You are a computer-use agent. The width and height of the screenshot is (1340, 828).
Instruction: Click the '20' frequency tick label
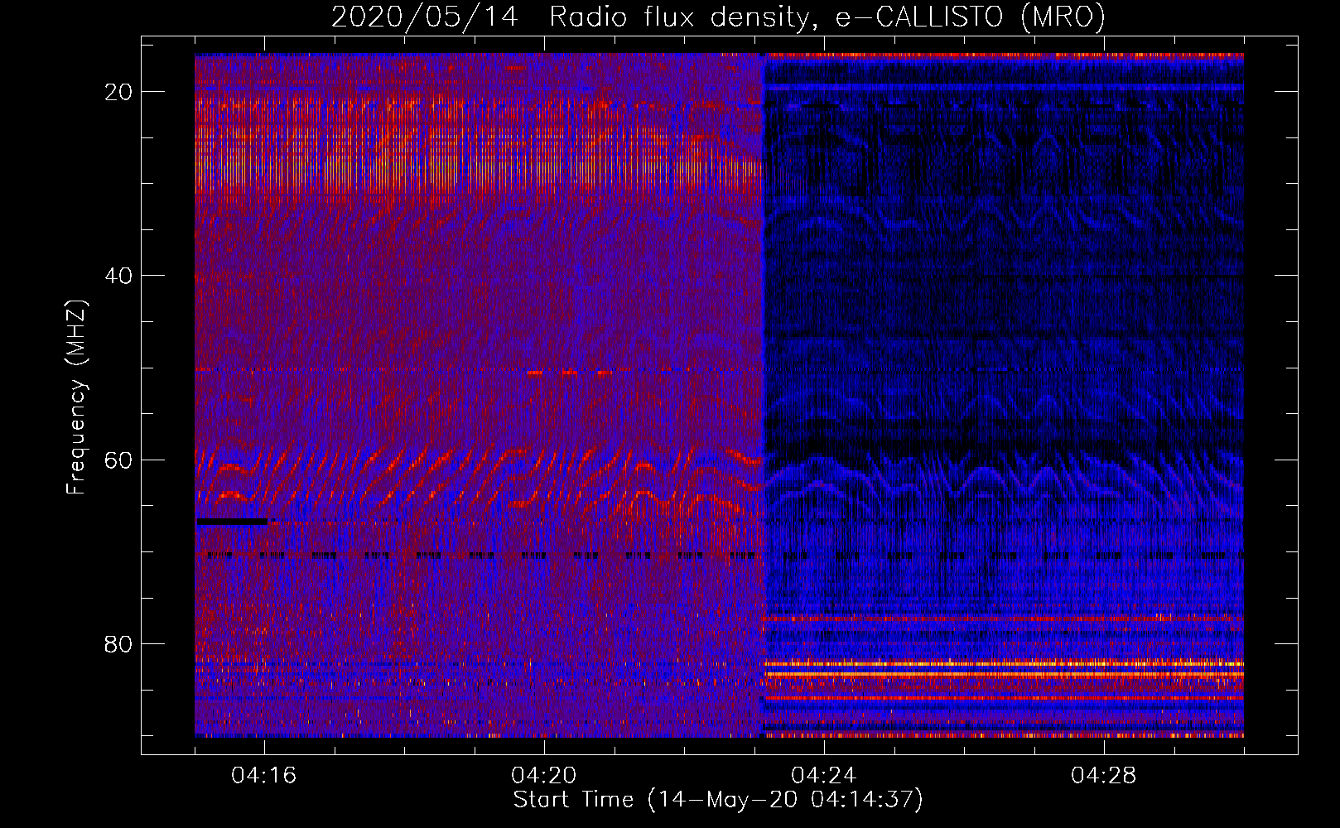(x=119, y=92)
